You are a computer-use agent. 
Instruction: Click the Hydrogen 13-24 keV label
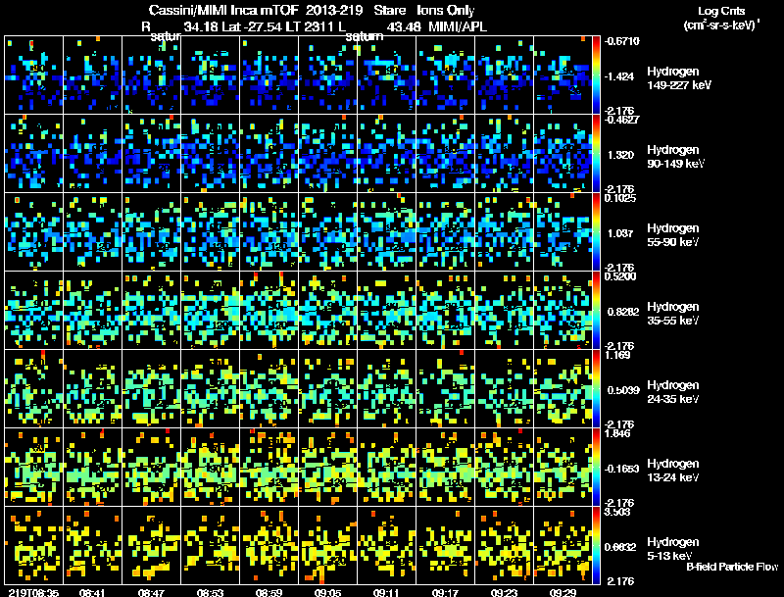pos(673,471)
